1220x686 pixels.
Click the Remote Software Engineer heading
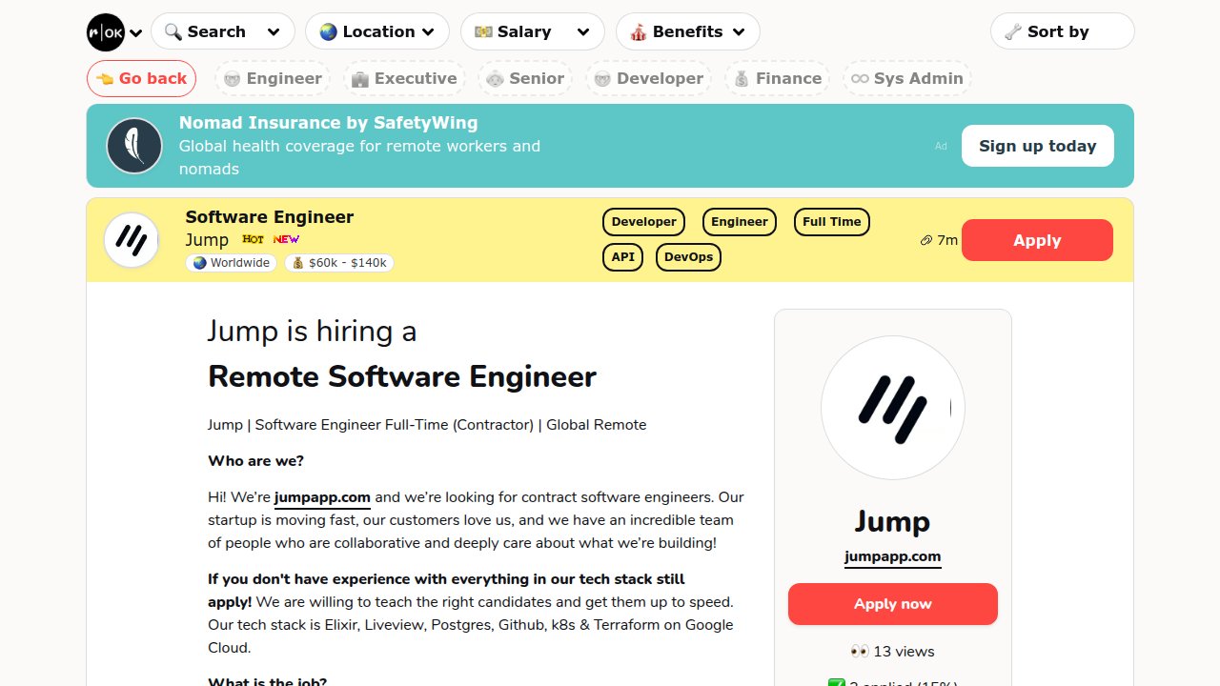[402, 376]
